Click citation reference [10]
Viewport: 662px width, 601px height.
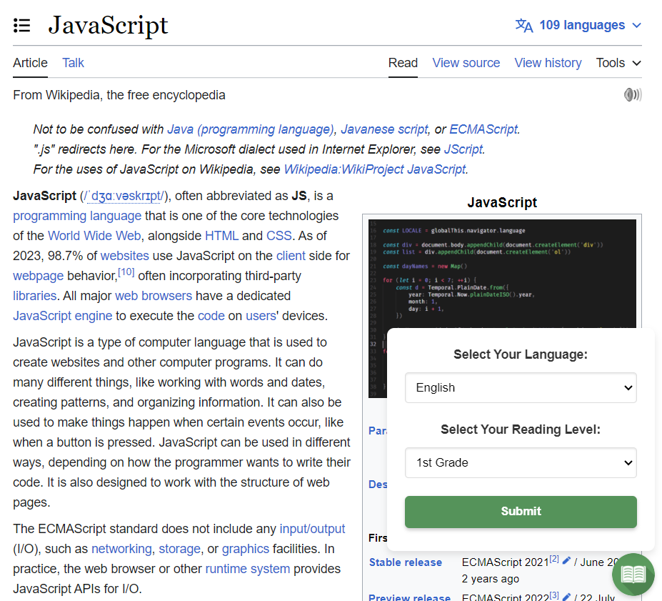click(126, 272)
